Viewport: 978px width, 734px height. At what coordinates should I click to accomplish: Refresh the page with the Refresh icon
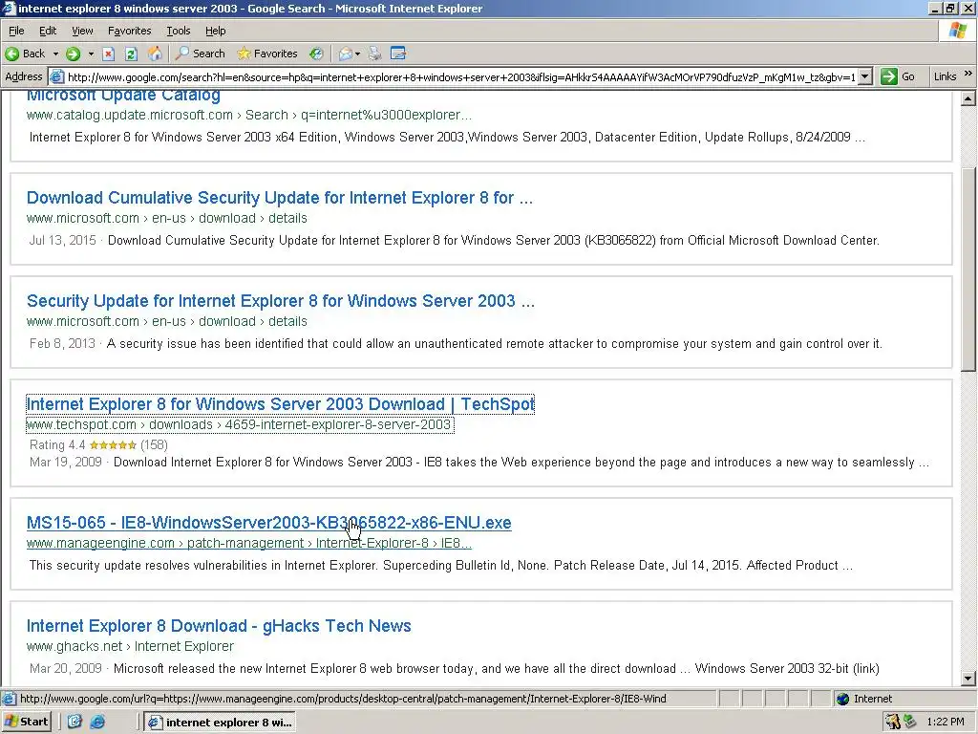tap(131, 54)
